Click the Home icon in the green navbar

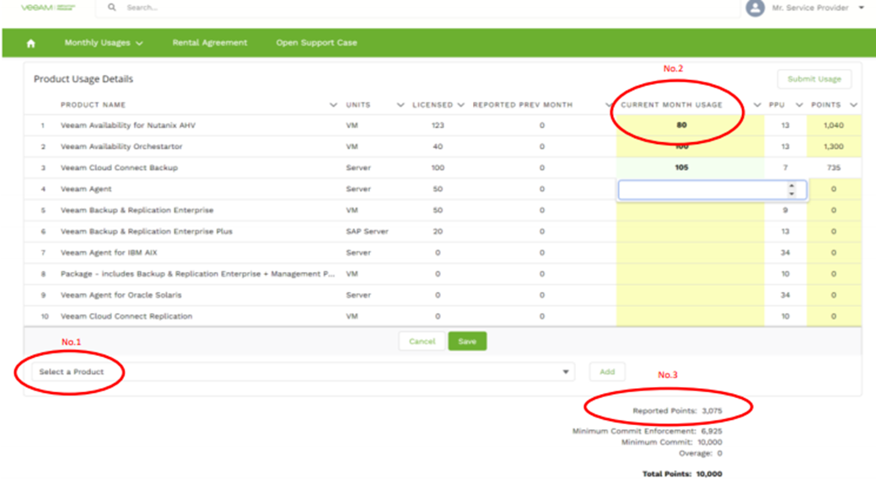click(31, 41)
